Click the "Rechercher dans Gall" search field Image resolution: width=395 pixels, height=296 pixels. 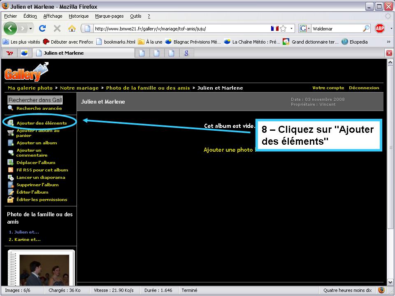35,100
